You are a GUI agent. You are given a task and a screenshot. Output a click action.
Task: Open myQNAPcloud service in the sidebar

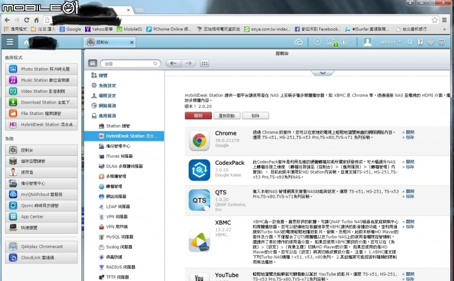coord(42,194)
